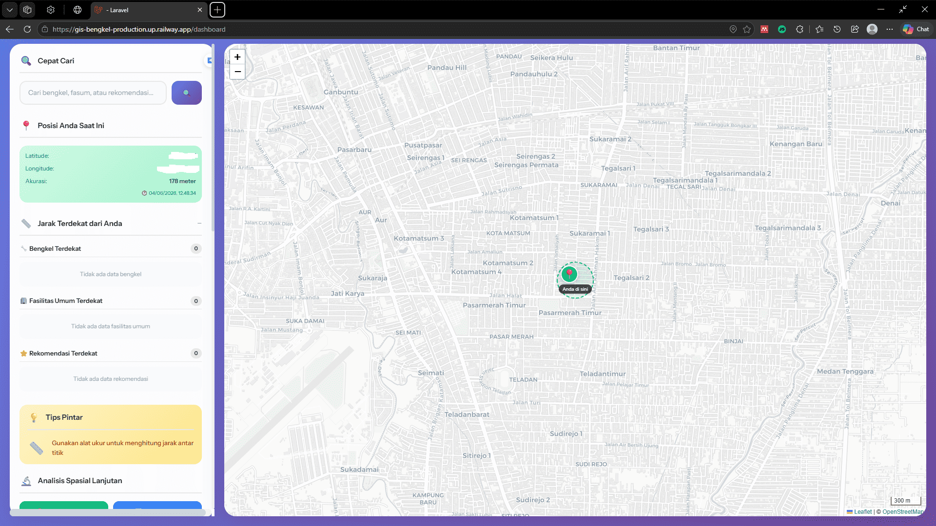Click the purple search submit button
The height and width of the screenshot is (526, 936).
(x=186, y=93)
